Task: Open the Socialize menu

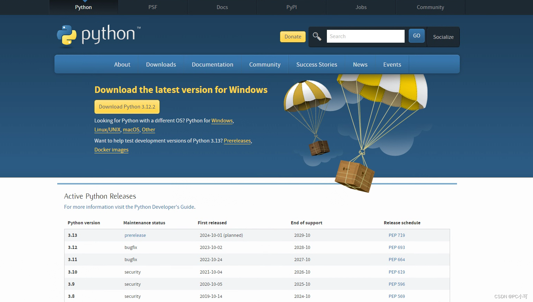Action: click(x=443, y=37)
